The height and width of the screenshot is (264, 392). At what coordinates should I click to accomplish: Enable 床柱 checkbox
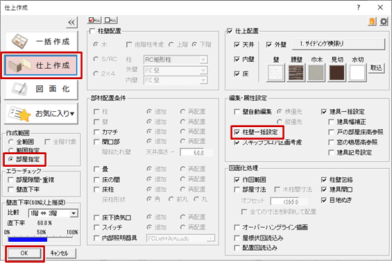[96, 190]
